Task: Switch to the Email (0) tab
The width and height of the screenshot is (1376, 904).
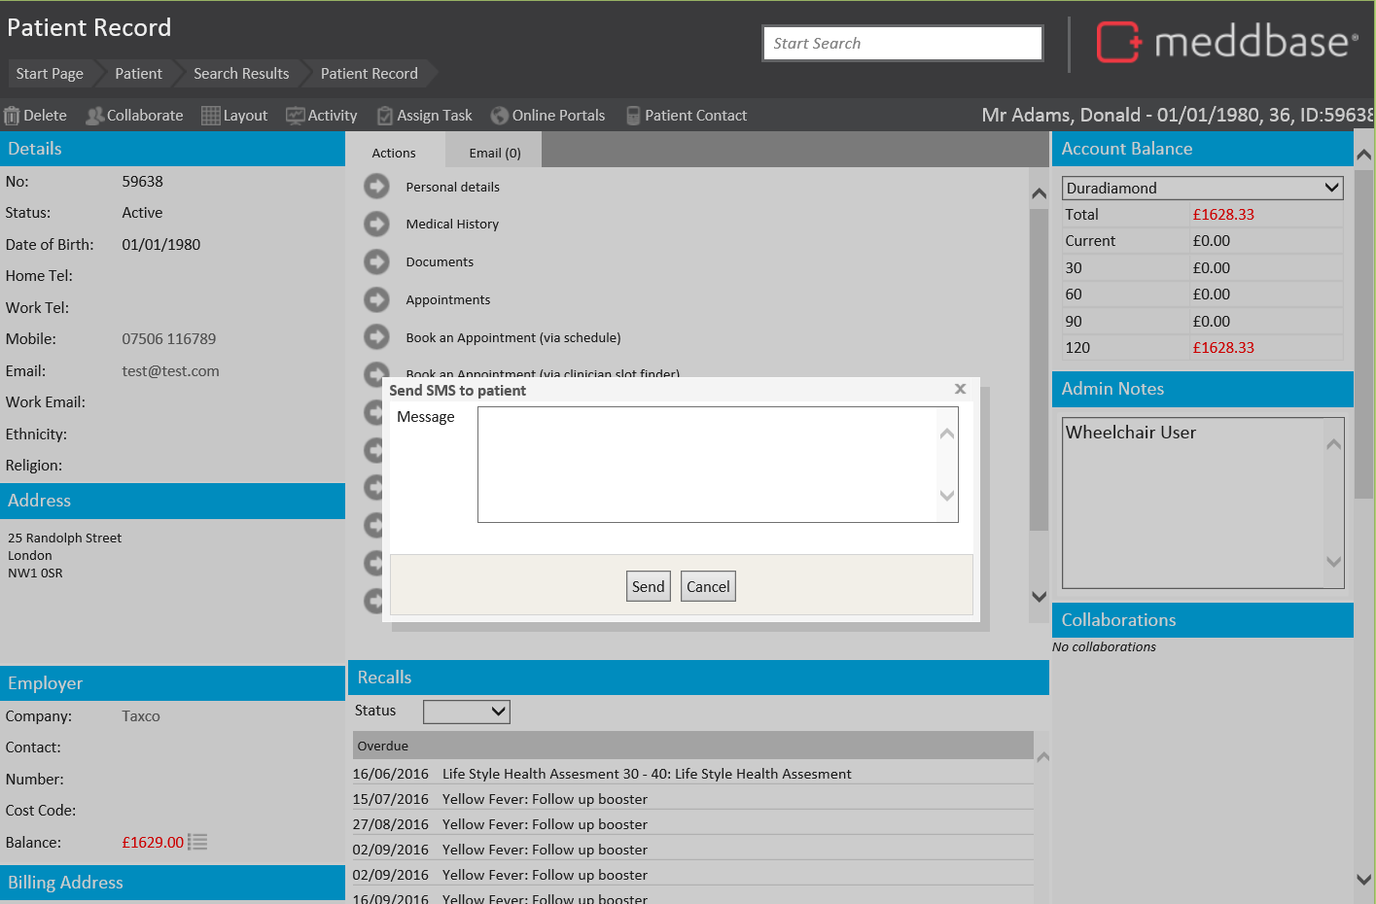Action: tap(493, 152)
